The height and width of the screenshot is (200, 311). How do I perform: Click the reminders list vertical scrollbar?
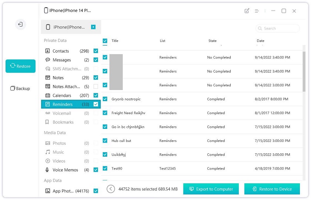304,71
